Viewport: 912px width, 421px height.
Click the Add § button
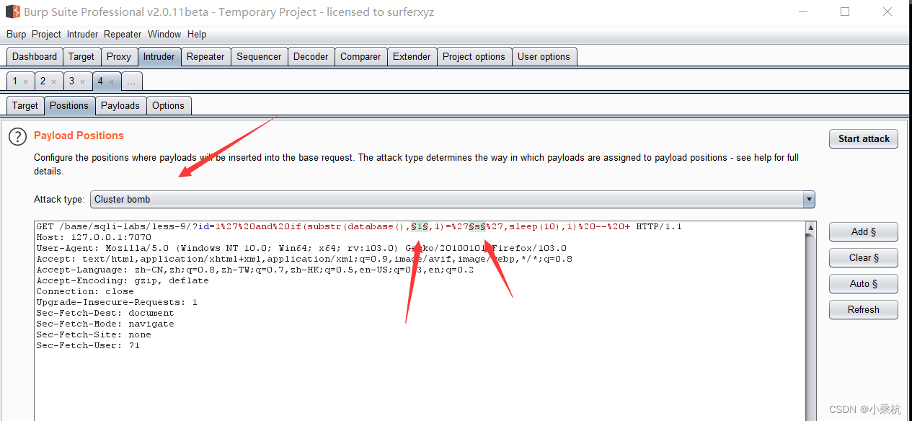864,232
